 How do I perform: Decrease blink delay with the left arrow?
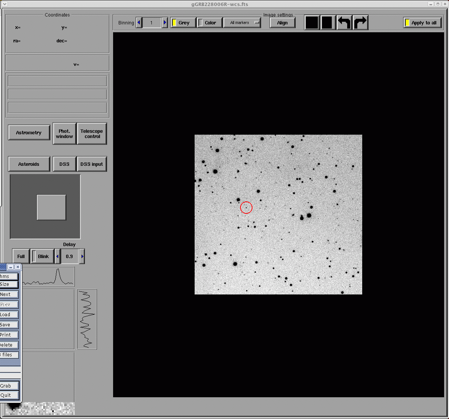point(57,256)
